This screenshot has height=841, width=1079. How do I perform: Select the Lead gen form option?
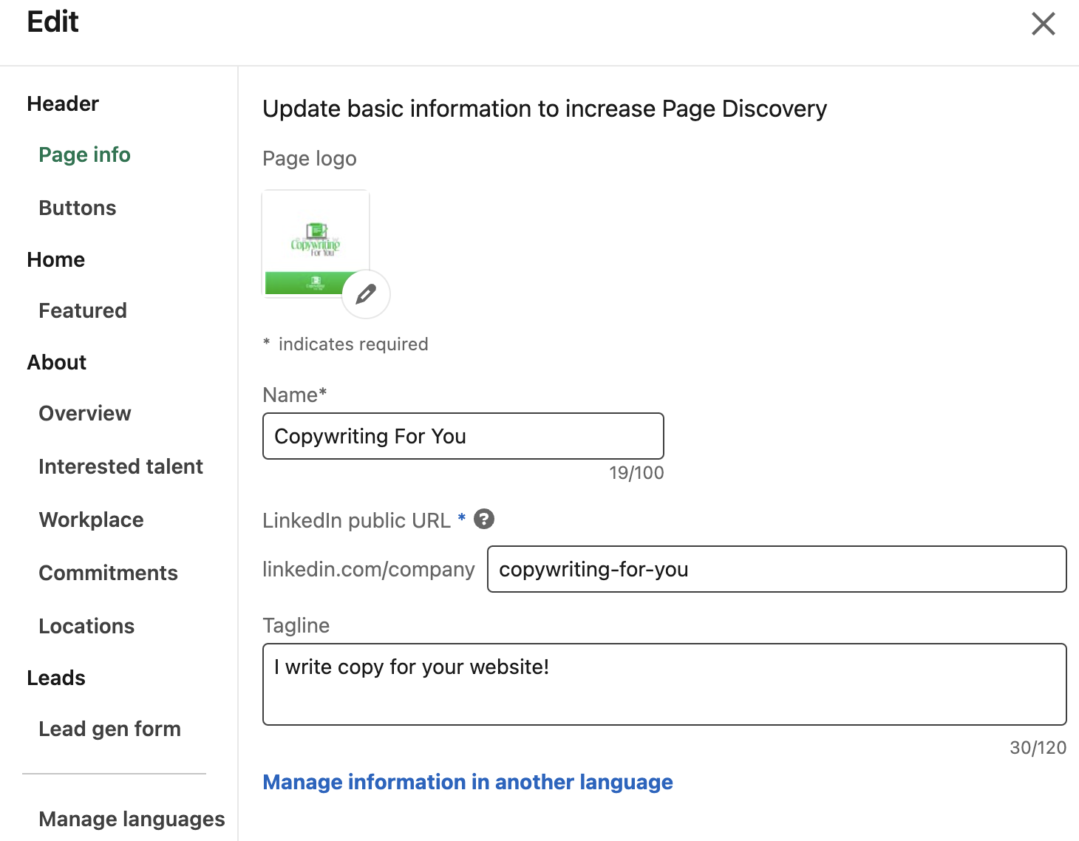109,729
